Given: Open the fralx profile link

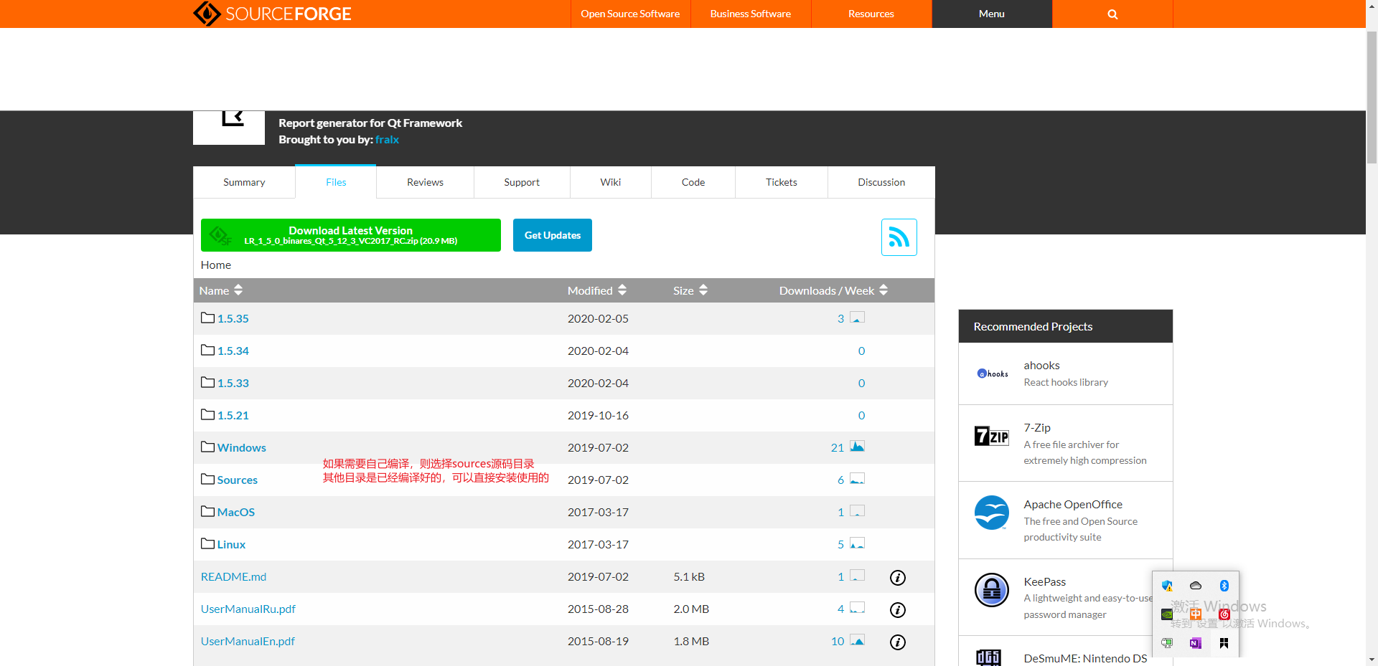Looking at the screenshot, I should (387, 140).
